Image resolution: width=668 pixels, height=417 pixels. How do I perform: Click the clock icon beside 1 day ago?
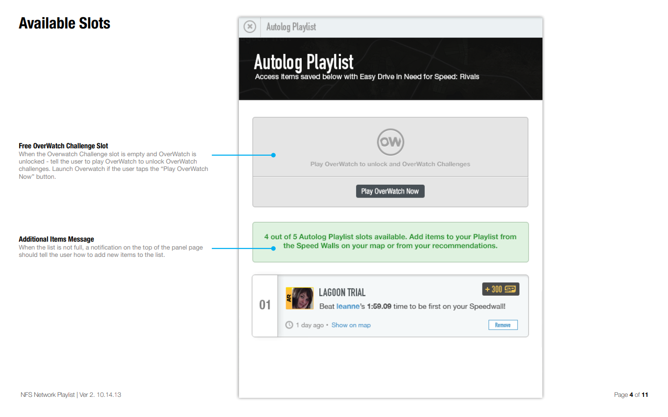pyautogui.click(x=289, y=325)
